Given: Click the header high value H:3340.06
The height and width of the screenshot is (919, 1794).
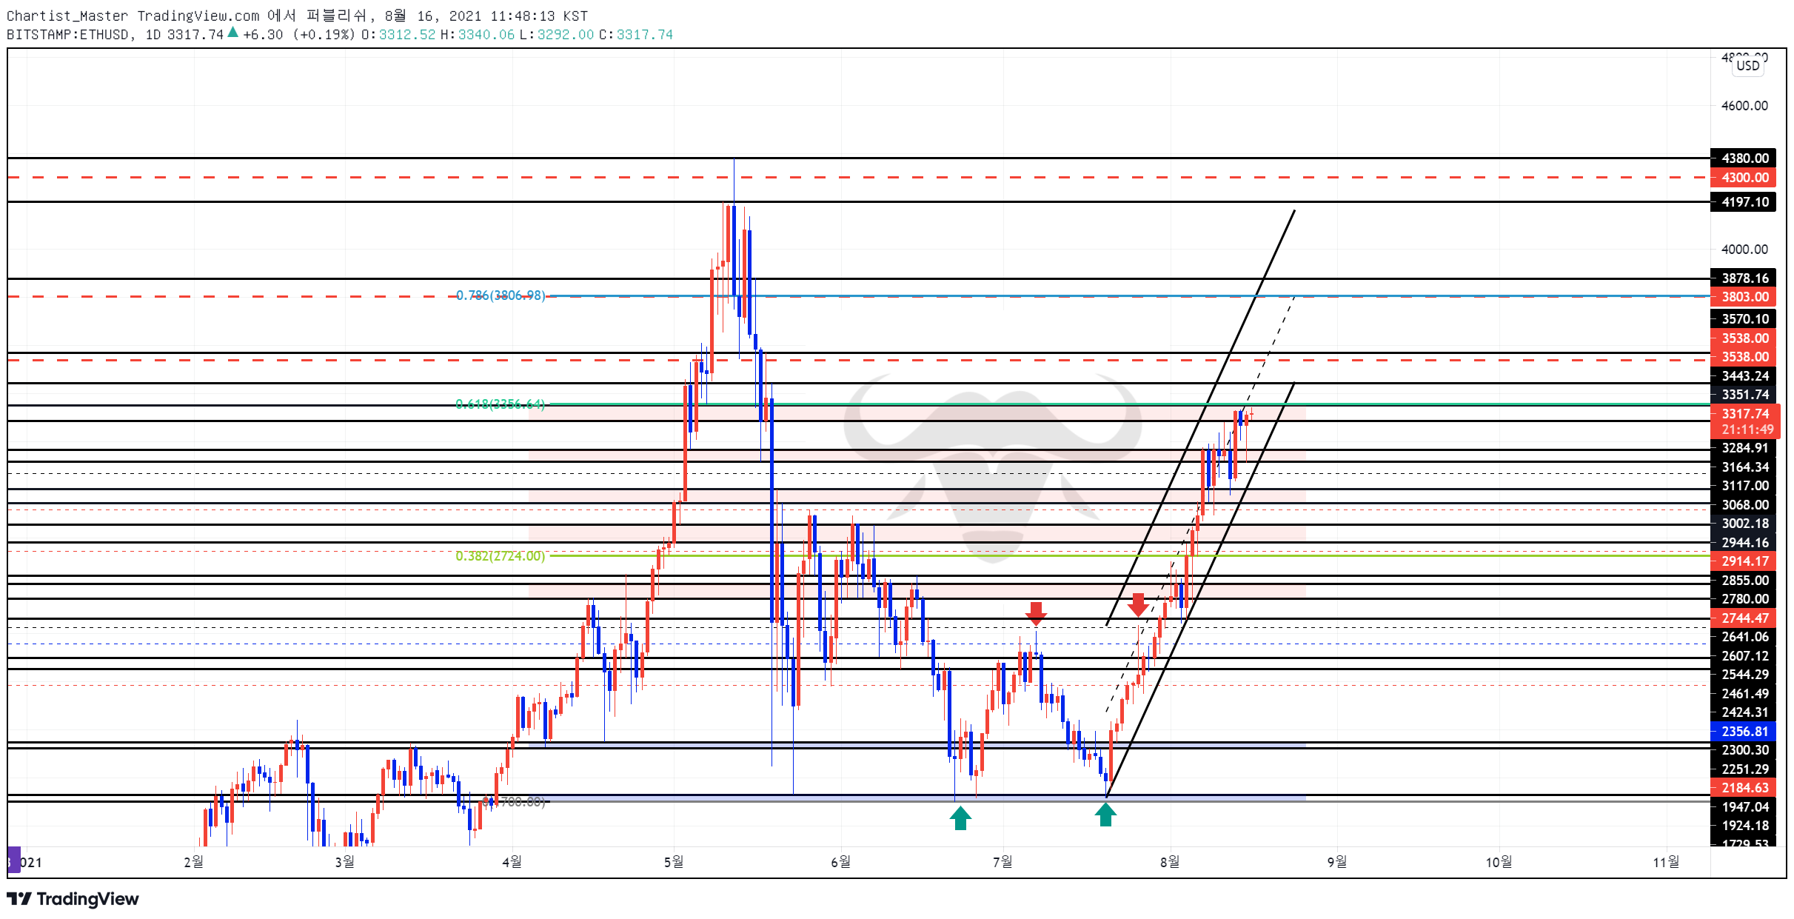Looking at the screenshot, I should coord(477,34).
